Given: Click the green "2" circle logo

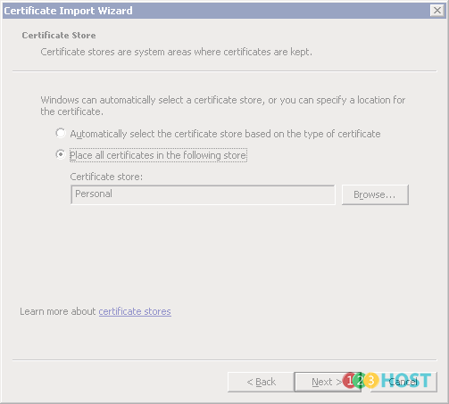Looking at the screenshot, I should pos(360,381).
